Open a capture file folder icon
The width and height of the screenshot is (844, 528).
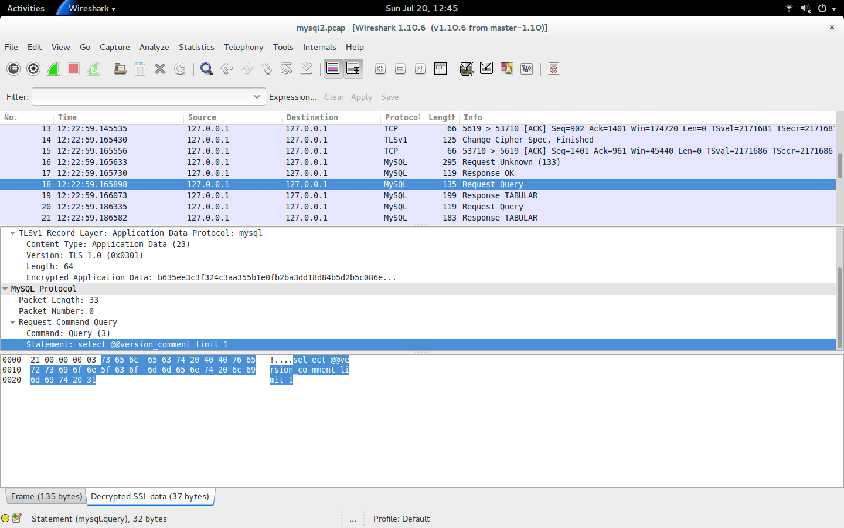coord(120,69)
